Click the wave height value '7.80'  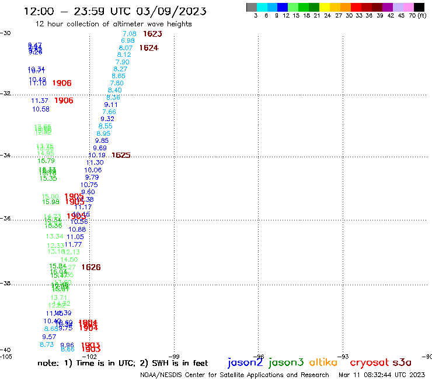pyautogui.click(x=117, y=83)
